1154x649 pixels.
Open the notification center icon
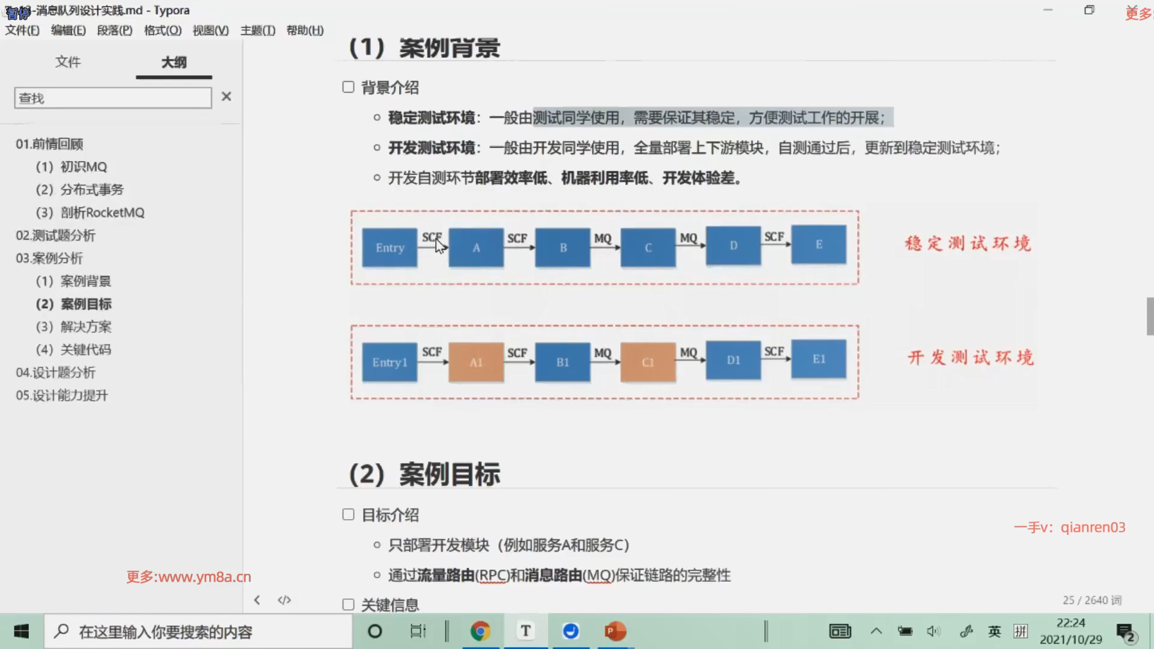click(1125, 632)
